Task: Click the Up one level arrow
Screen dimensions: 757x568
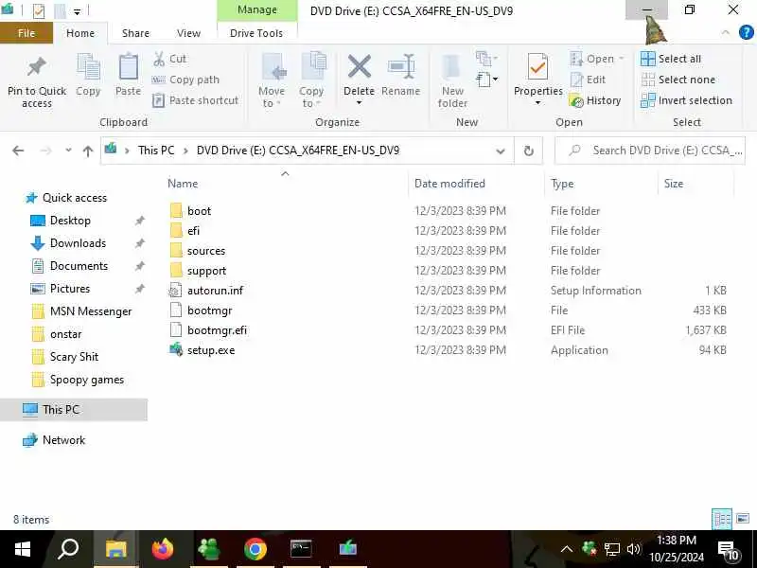Action: 87,151
